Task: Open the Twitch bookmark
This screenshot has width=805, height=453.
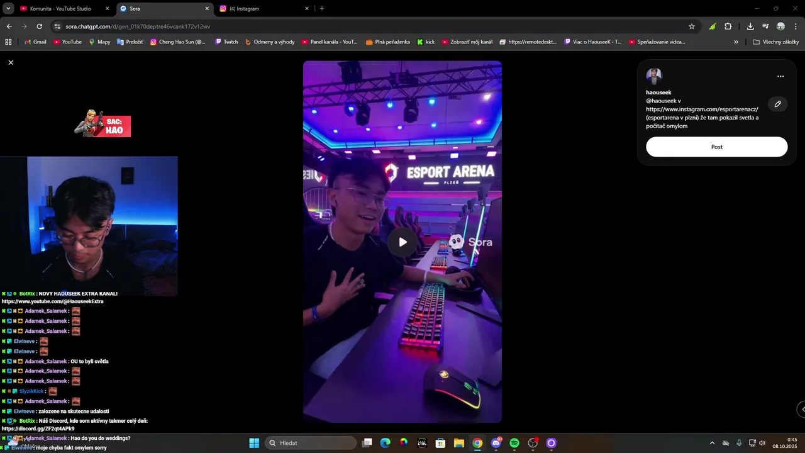Action: (x=226, y=42)
